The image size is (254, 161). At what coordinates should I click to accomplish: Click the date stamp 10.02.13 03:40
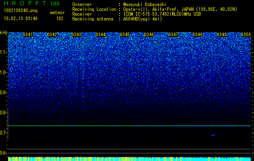pos(21,19)
